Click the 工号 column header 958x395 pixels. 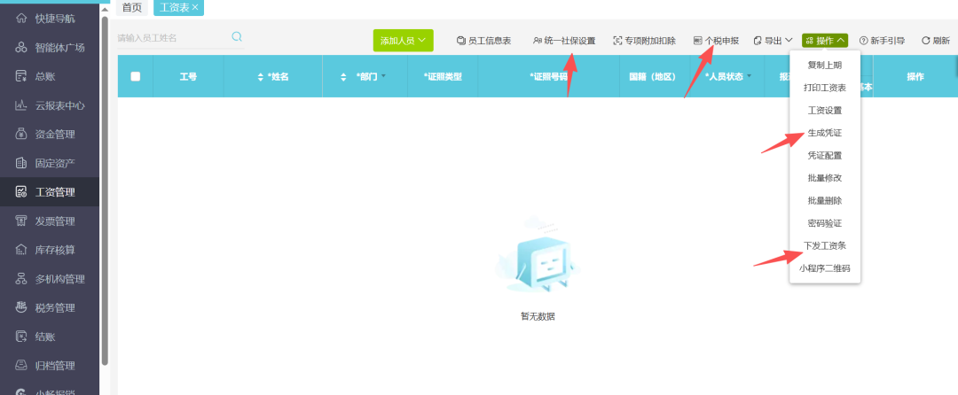pyautogui.click(x=188, y=76)
